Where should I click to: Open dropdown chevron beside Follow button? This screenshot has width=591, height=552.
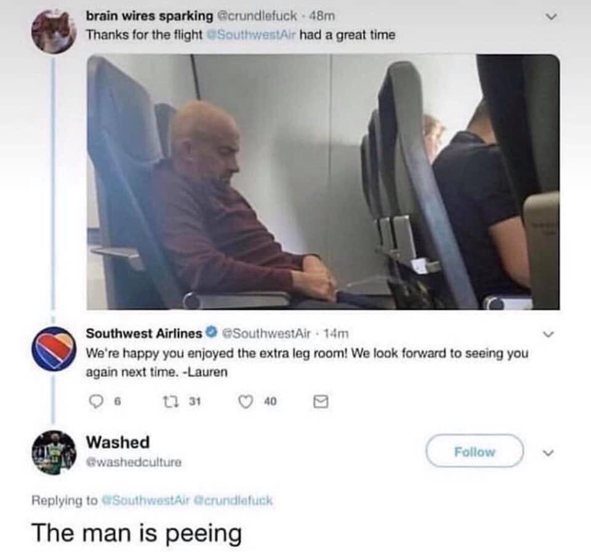coord(549,452)
